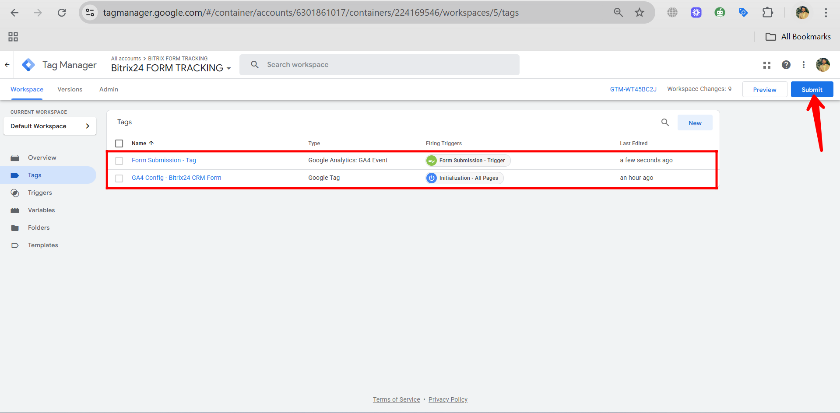The height and width of the screenshot is (413, 840).
Task: Open the GA4 Config - Bitrix24 CRM Form link
Action: coord(176,178)
